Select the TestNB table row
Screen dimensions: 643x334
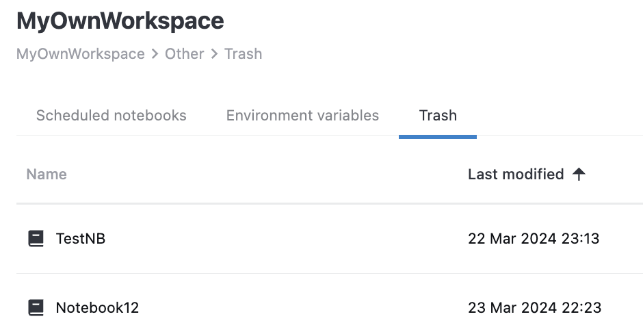[x=274, y=239]
